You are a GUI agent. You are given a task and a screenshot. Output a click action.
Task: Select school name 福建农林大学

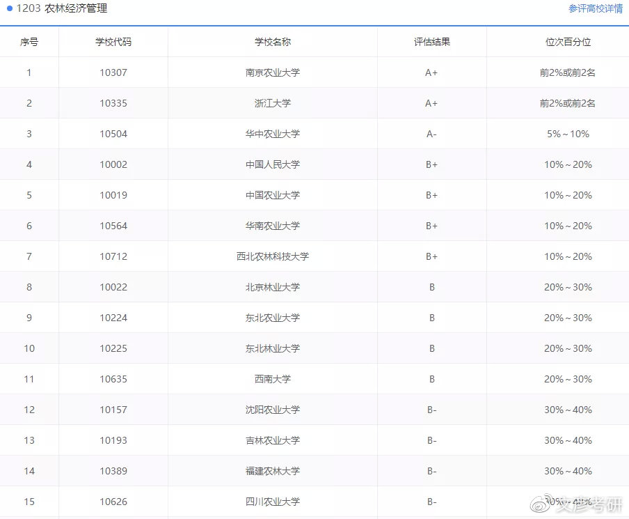(273, 471)
